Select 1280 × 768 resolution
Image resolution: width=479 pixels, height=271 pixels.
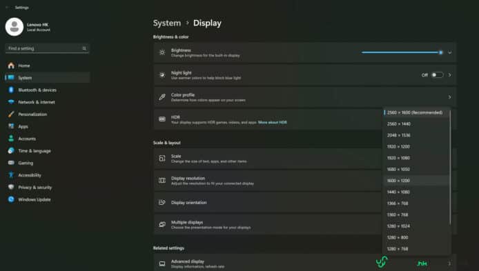click(416, 249)
